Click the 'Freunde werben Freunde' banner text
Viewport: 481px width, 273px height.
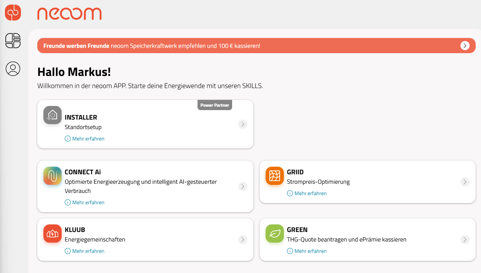click(x=76, y=46)
